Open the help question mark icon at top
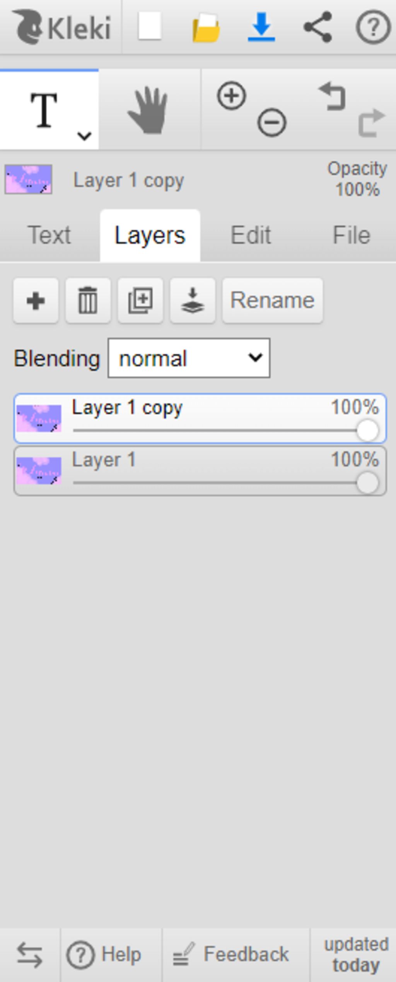This screenshot has height=982, width=396. [x=373, y=27]
